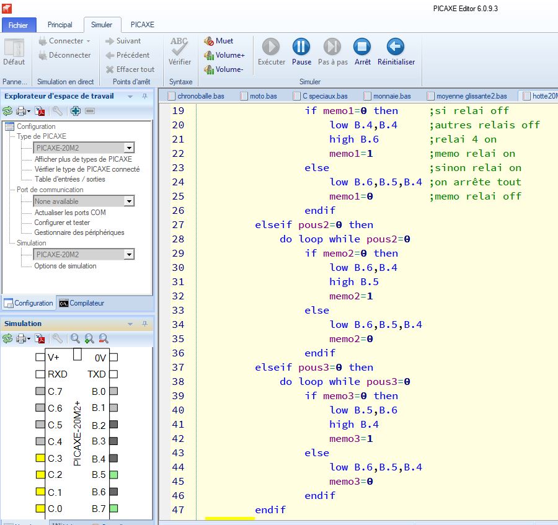
Task: Open Options de simulation link
Action: click(x=65, y=266)
